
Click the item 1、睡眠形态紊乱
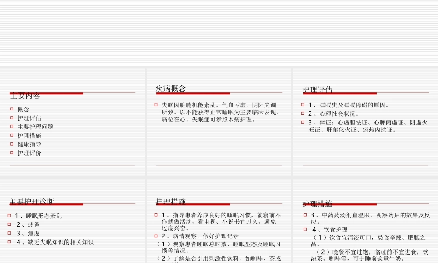click(38, 216)
